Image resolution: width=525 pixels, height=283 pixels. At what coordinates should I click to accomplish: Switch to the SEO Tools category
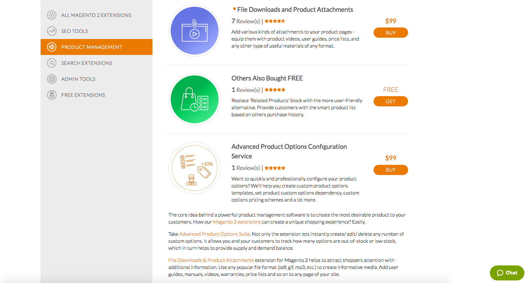click(74, 31)
